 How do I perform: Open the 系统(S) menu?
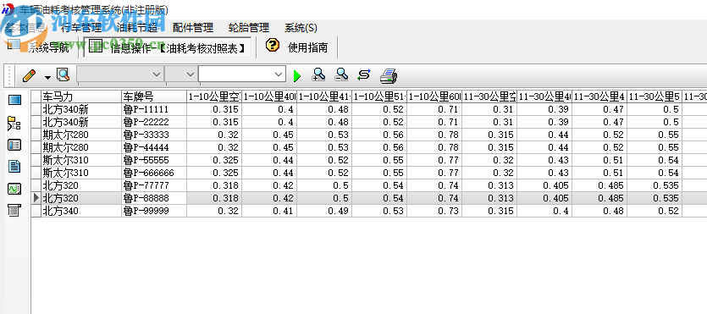click(x=301, y=28)
